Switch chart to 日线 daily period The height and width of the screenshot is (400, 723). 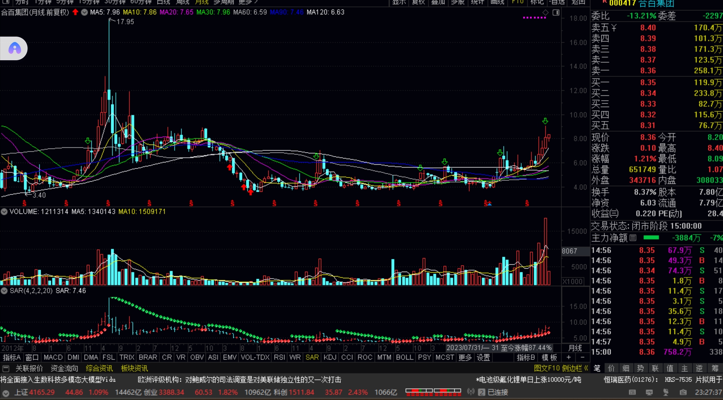(x=163, y=2)
